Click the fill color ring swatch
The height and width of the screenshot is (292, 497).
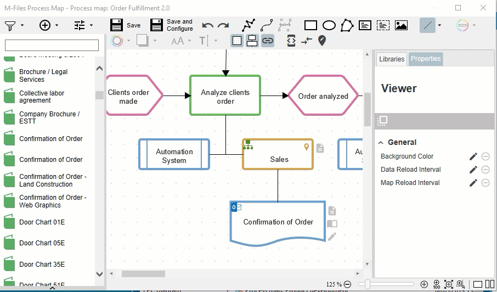[x=117, y=41]
